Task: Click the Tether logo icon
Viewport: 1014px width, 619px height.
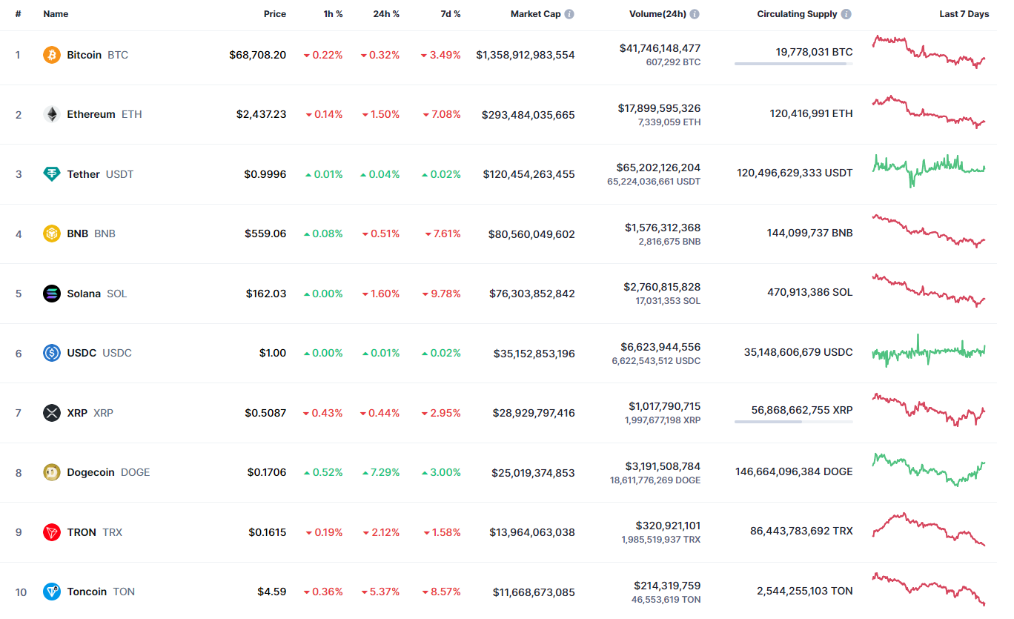Action: (x=52, y=174)
